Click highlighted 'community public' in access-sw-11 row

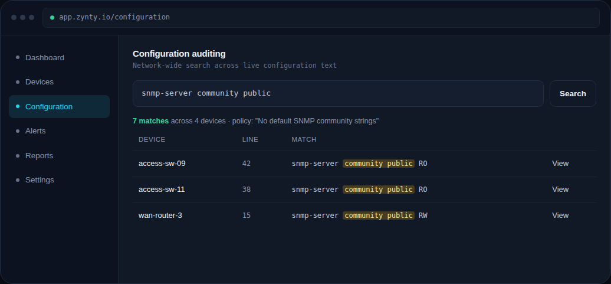tap(379, 190)
